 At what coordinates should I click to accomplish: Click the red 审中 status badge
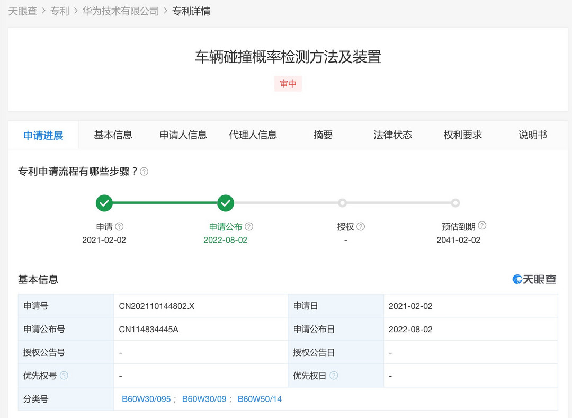point(288,84)
